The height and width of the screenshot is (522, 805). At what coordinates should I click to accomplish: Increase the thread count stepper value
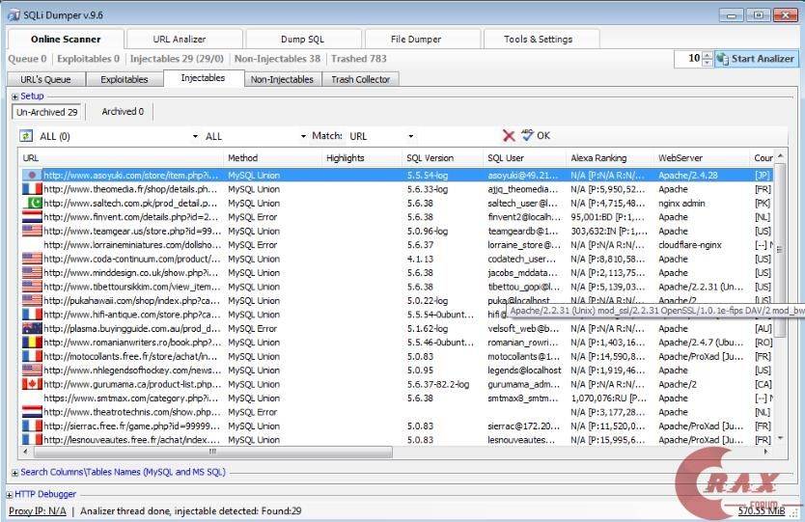(x=708, y=54)
